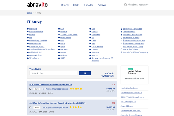174x116 pixels.
Task: Open the CISSP course title link
Action: (x=57, y=103)
